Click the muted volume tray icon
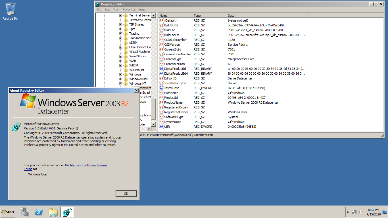The height and width of the screenshot is (218, 388). pos(361,212)
